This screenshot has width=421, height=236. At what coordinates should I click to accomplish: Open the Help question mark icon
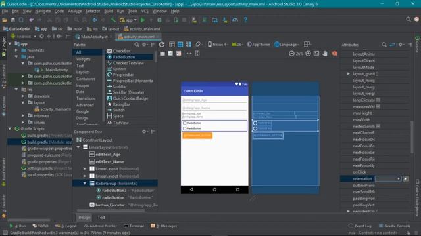click(245, 20)
